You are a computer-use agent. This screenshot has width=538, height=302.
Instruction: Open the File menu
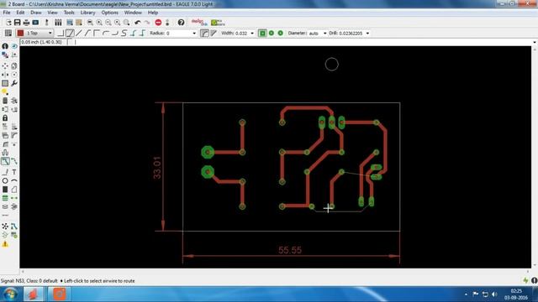coord(7,13)
